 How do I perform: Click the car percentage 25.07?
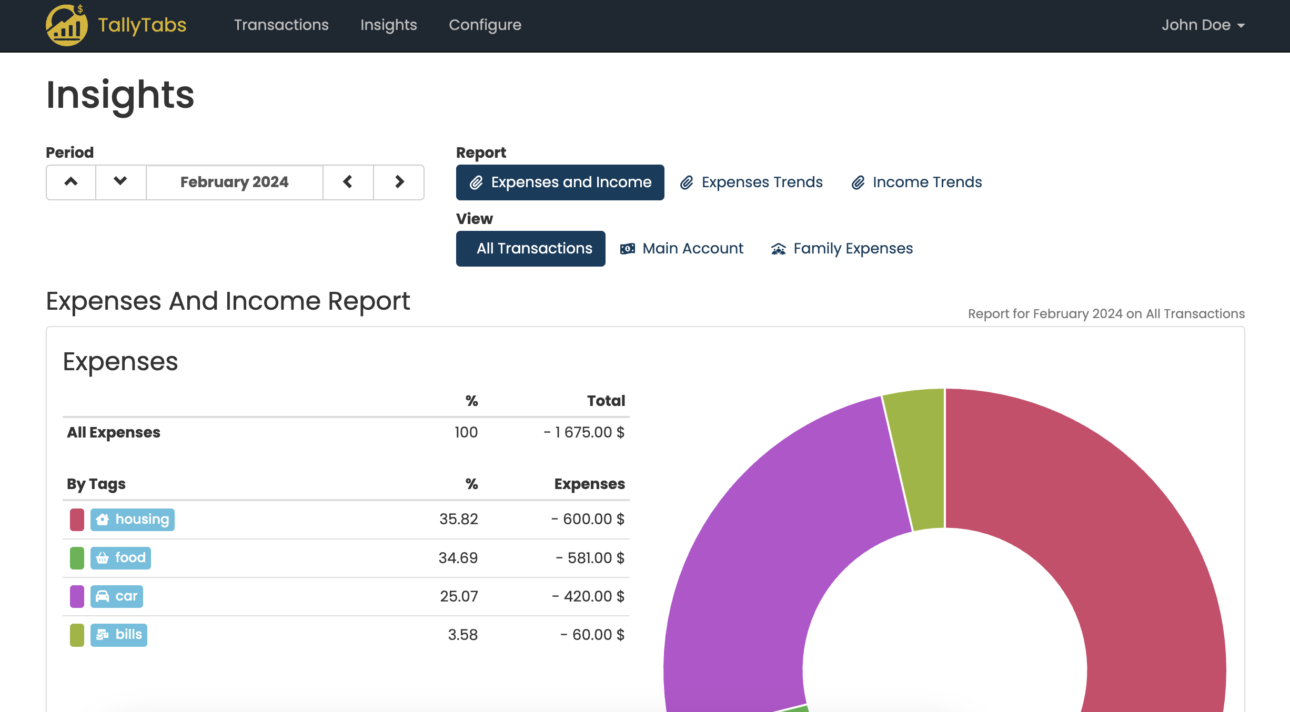click(459, 596)
